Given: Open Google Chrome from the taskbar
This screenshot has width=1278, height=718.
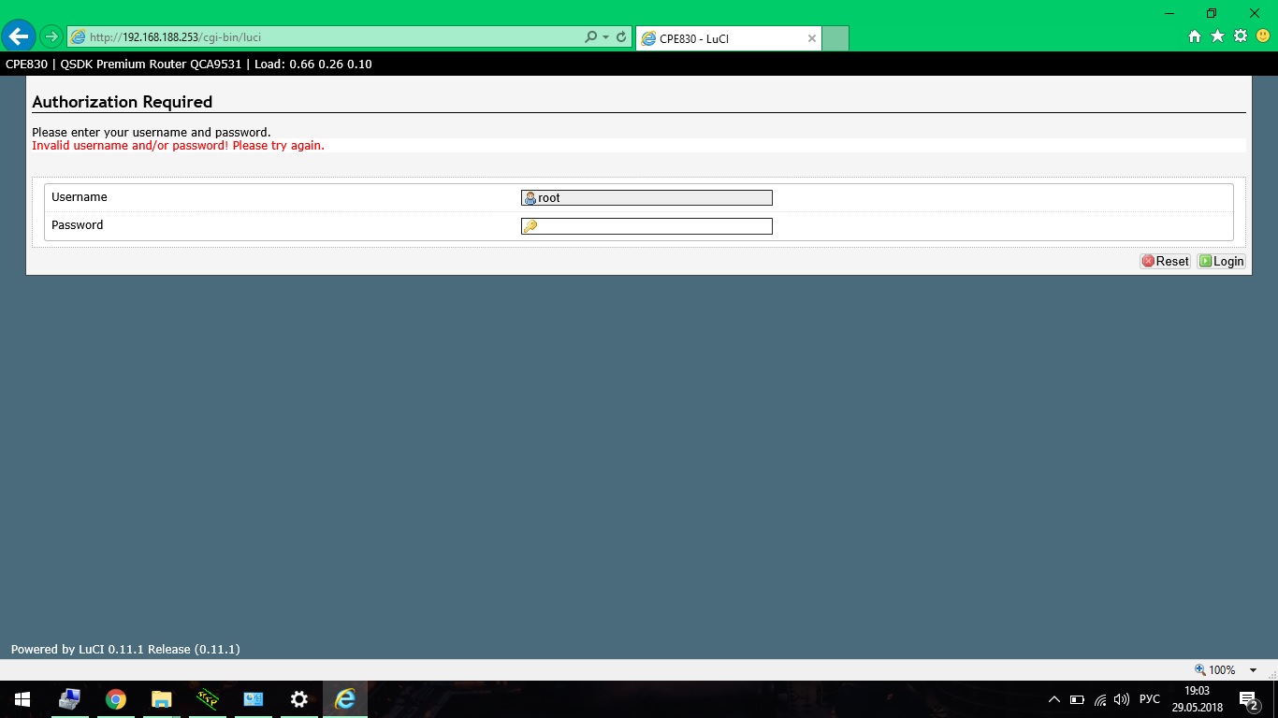Looking at the screenshot, I should tap(116, 699).
